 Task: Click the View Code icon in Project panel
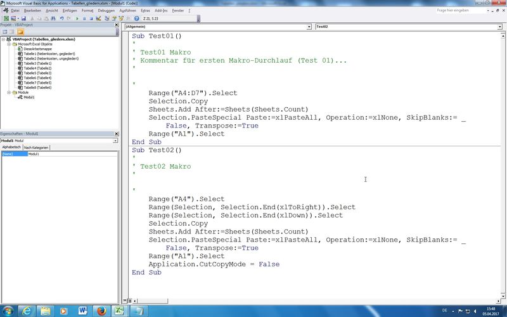pyautogui.click(x=4, y=31)
